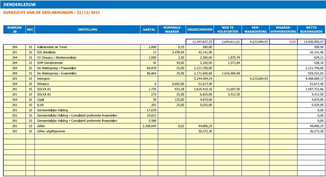Select the CV Dewaco - Werkerswelzijn cell

88,58
